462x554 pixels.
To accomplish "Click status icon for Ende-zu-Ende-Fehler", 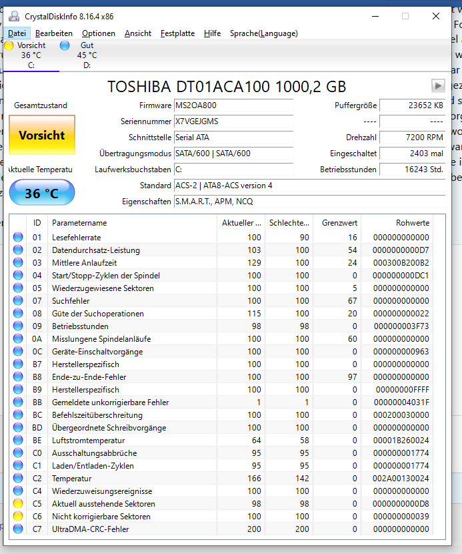I will (x=18, y=376).
